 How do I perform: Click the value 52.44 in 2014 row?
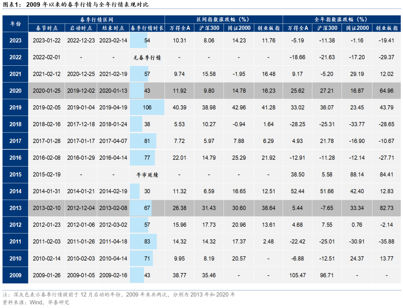pos(297,191)
